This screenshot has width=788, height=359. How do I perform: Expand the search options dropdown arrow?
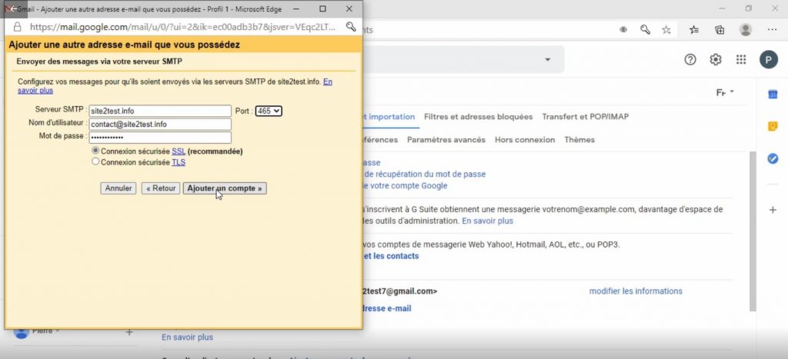[x=547, y=60]
